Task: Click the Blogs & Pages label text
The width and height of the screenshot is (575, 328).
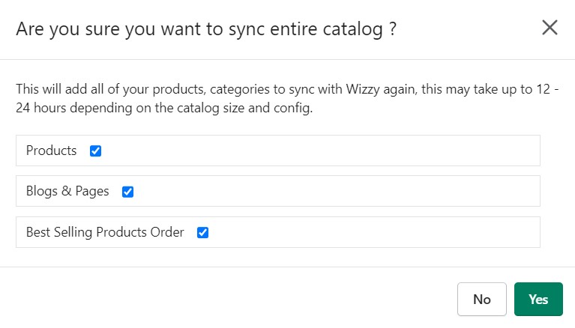Action: click(x=67, y=191)
